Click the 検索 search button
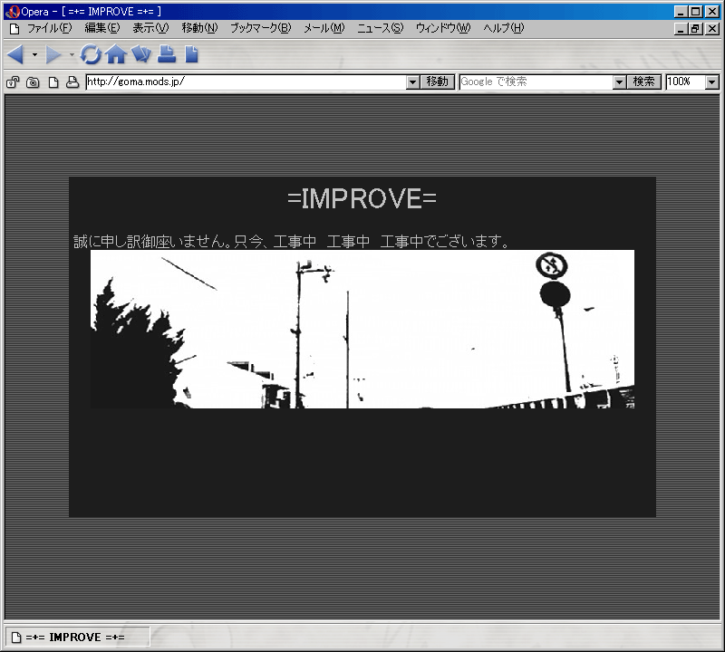This screenshot has height=652, width=725. click(643, 81)
